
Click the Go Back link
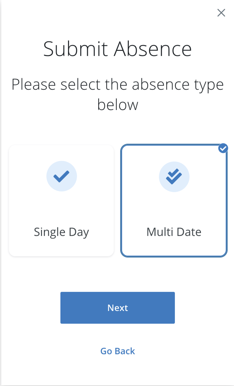coord(118,351)
